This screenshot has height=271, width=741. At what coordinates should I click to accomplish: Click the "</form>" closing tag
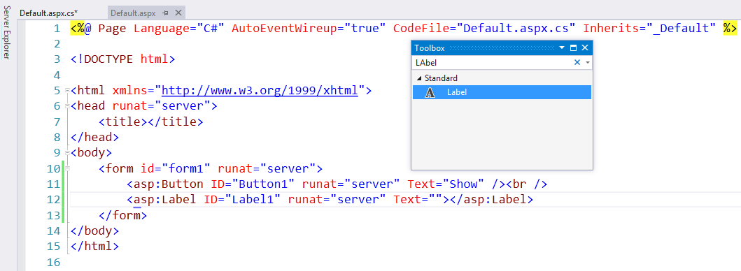pyautogui.click(x=123, y=215)
